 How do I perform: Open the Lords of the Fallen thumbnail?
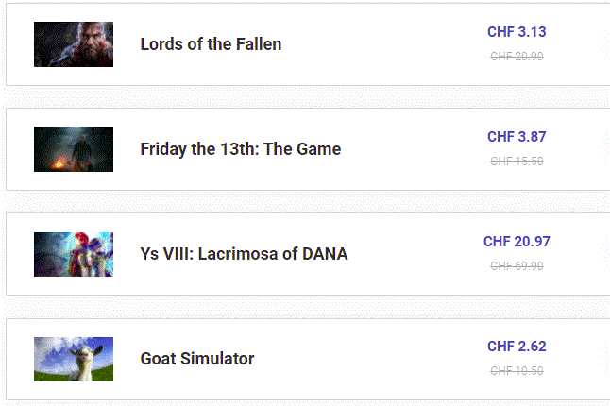(74, 44)
